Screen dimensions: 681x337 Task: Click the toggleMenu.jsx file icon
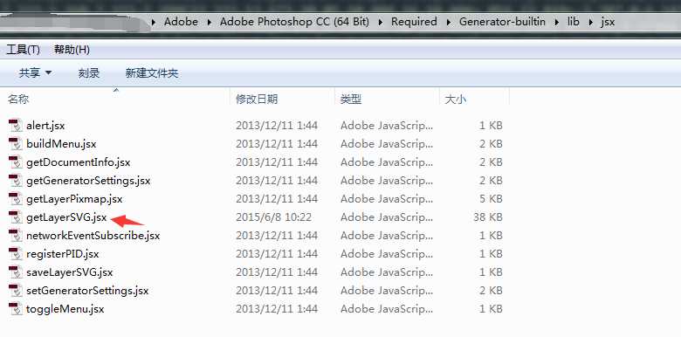tap(15, 309)
